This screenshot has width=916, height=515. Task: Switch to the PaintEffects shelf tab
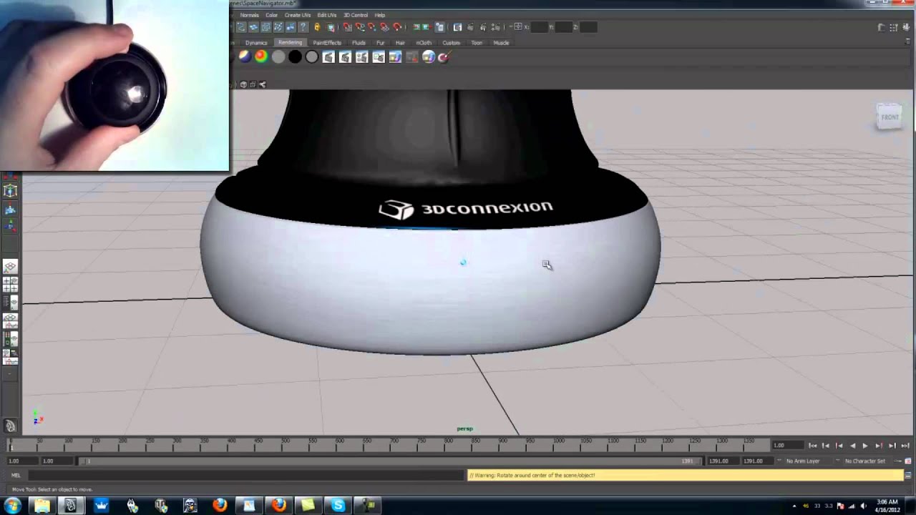click(327, 43)
